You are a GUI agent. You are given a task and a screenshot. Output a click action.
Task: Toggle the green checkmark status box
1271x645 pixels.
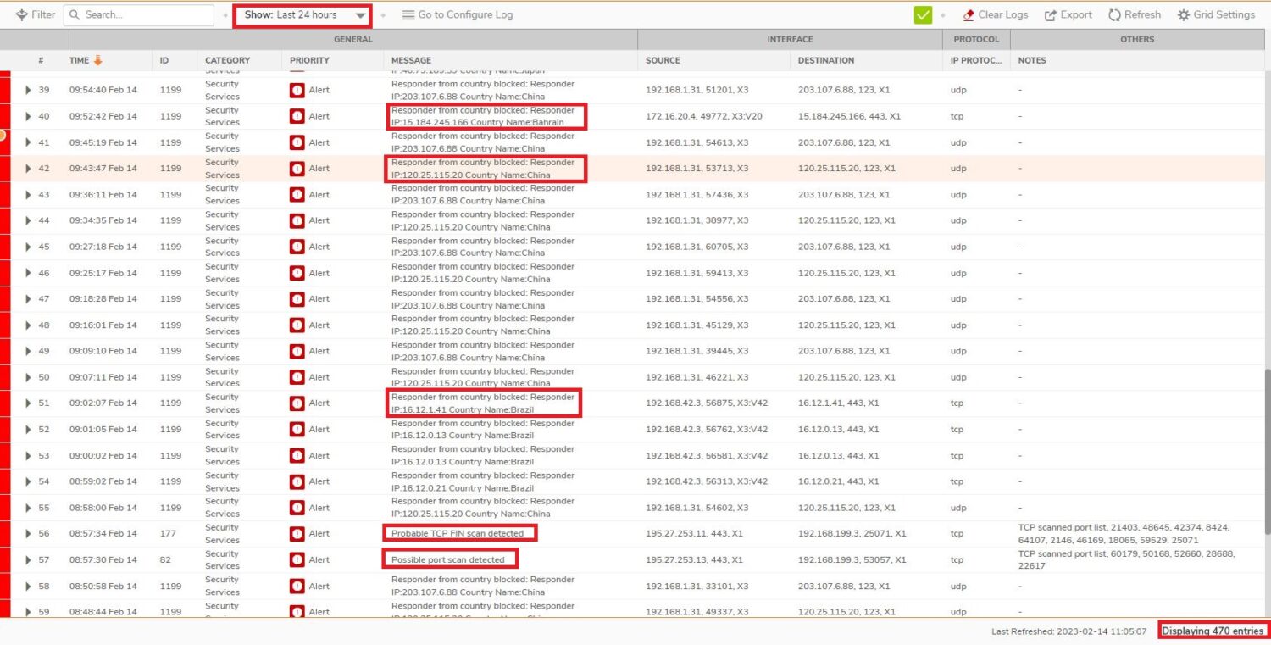pos(923,15)
